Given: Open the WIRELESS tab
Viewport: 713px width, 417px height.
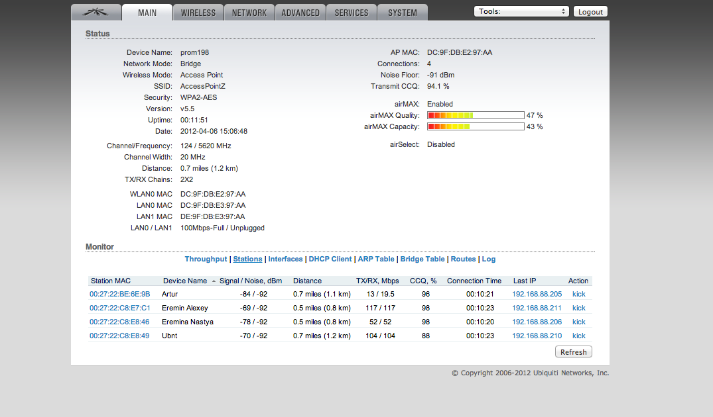Looking at the screenshot, I should click(198, 13).
